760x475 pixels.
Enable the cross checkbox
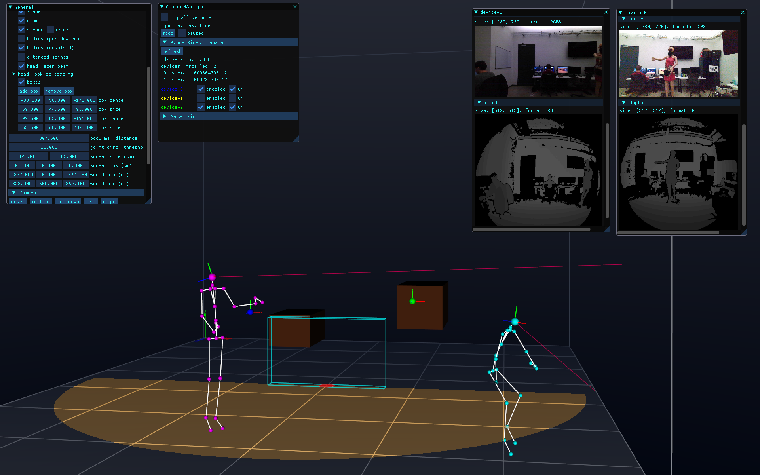[x=50, y=30]
